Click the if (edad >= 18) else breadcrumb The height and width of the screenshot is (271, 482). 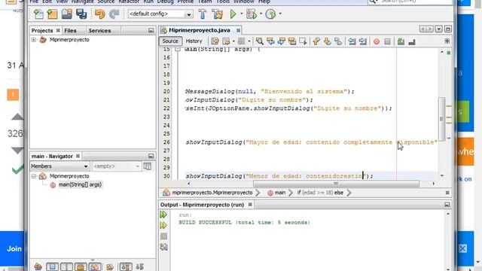pos(320,193)
